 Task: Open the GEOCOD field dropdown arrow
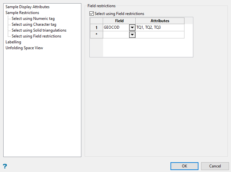132,28
